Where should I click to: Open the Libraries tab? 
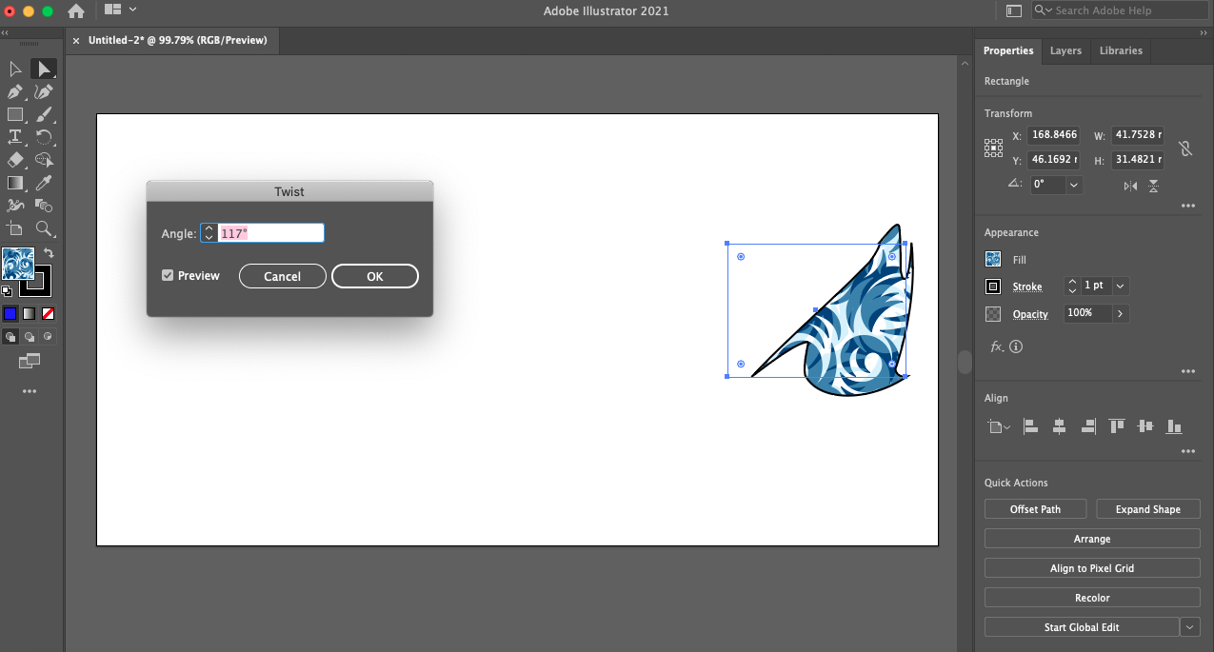[x=1121, y=50]
